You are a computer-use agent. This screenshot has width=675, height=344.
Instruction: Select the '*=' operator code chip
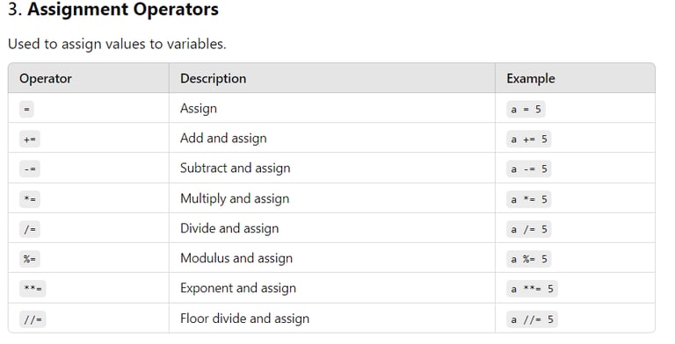click(30, 199)
